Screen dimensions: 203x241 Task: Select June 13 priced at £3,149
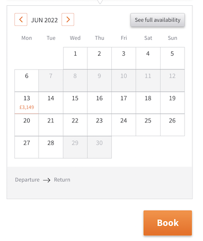pyautogui.click(x=27, y=103)
